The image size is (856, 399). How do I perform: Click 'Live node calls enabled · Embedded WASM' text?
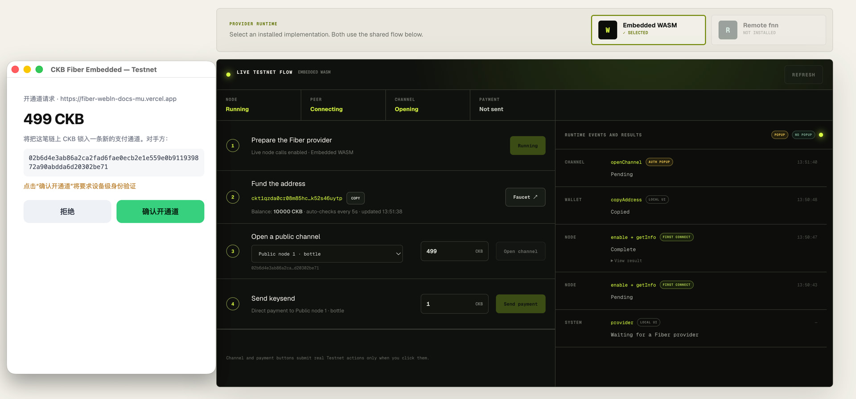[x=302, y=152]
